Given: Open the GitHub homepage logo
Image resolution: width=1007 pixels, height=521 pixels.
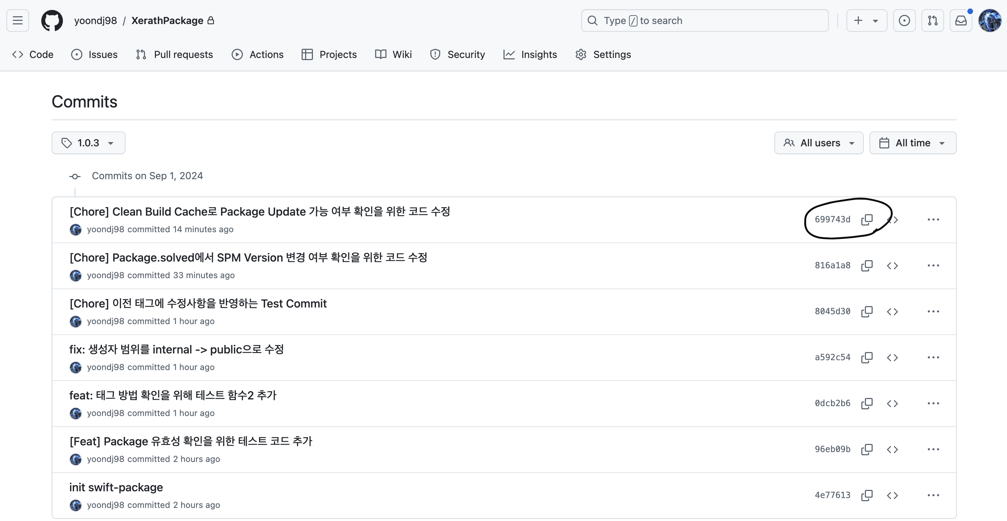Looking at the screenshot, I should [52, 21].
